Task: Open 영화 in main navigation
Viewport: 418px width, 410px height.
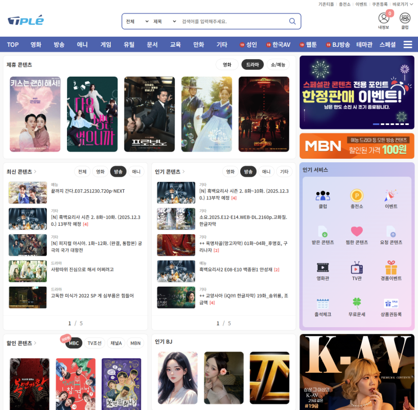Action: point(35,44)
